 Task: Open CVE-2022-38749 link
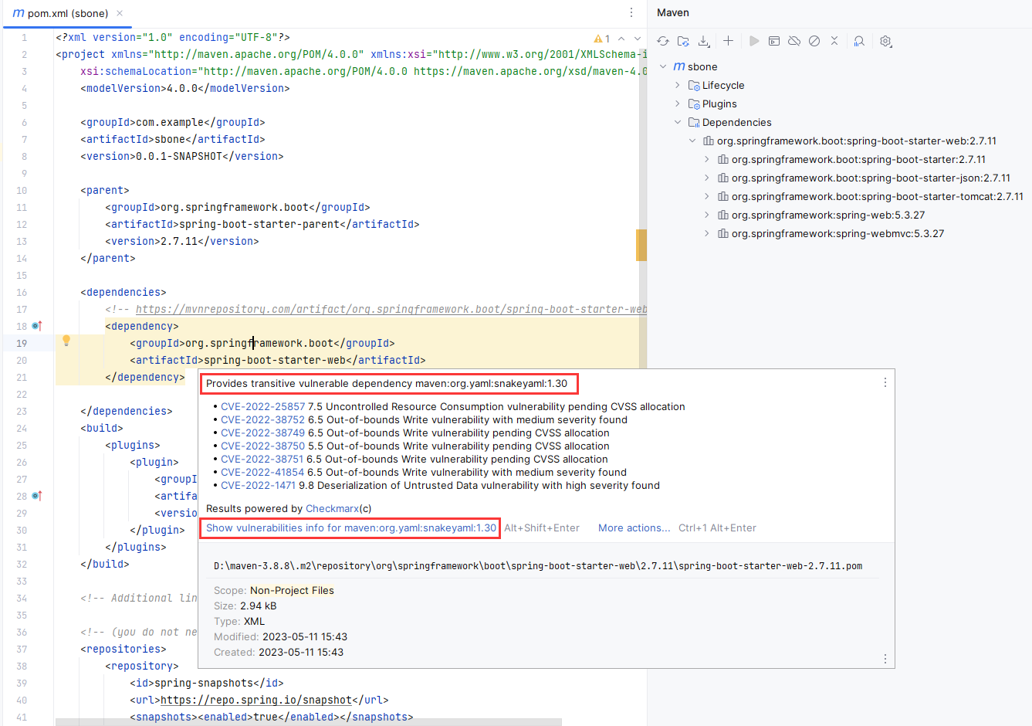point(262,433)
